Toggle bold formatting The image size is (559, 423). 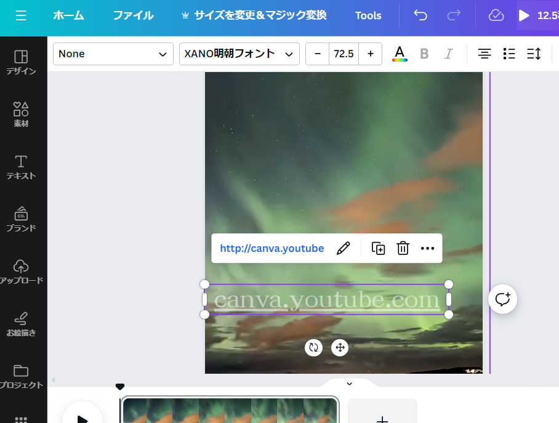point(424,54)
